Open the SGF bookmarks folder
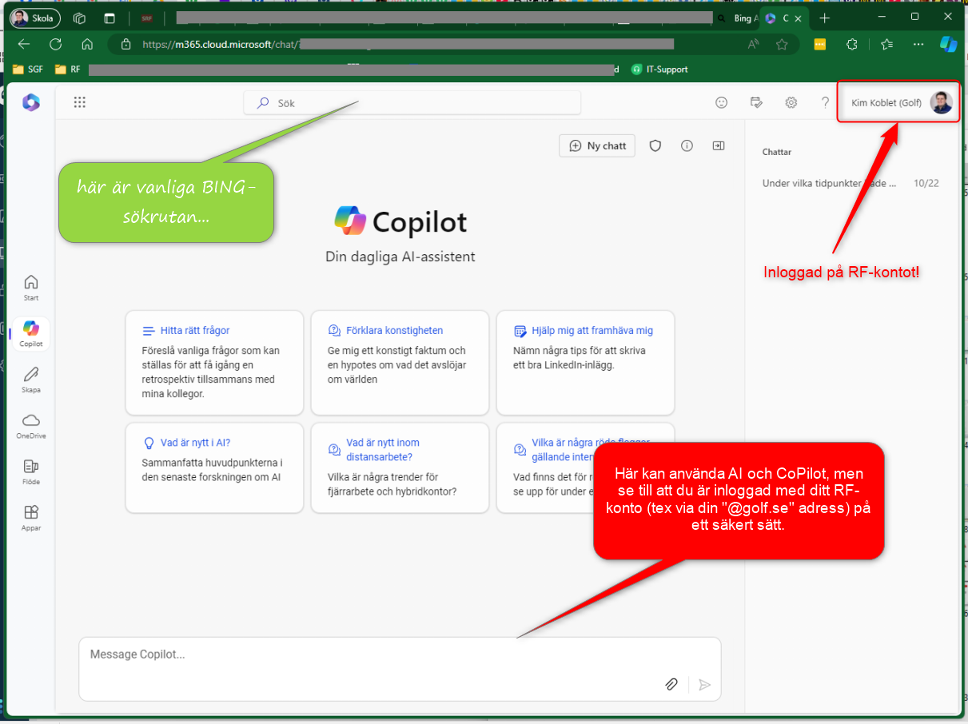The width and height of the screenshot is (968, 724). 28,70
